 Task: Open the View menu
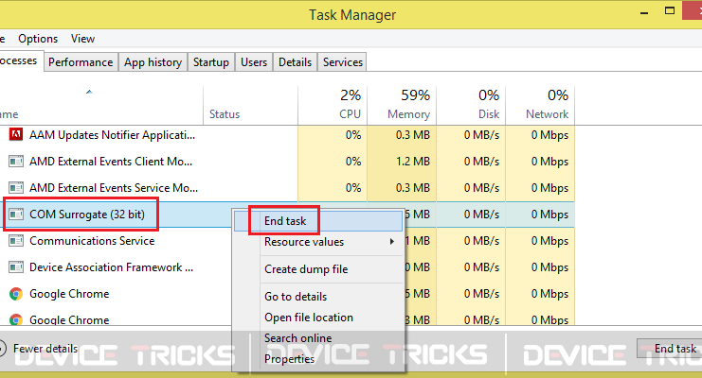[x=82, y=39]
